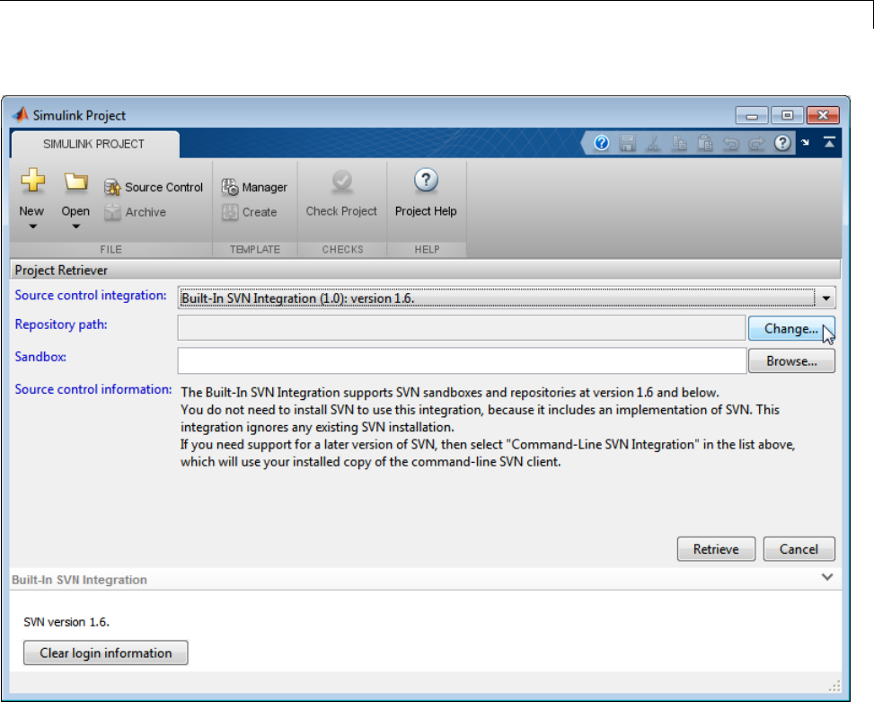Click the 'Repository path:' label
This screenshot has height=702, width=874.
pos(61,324)
